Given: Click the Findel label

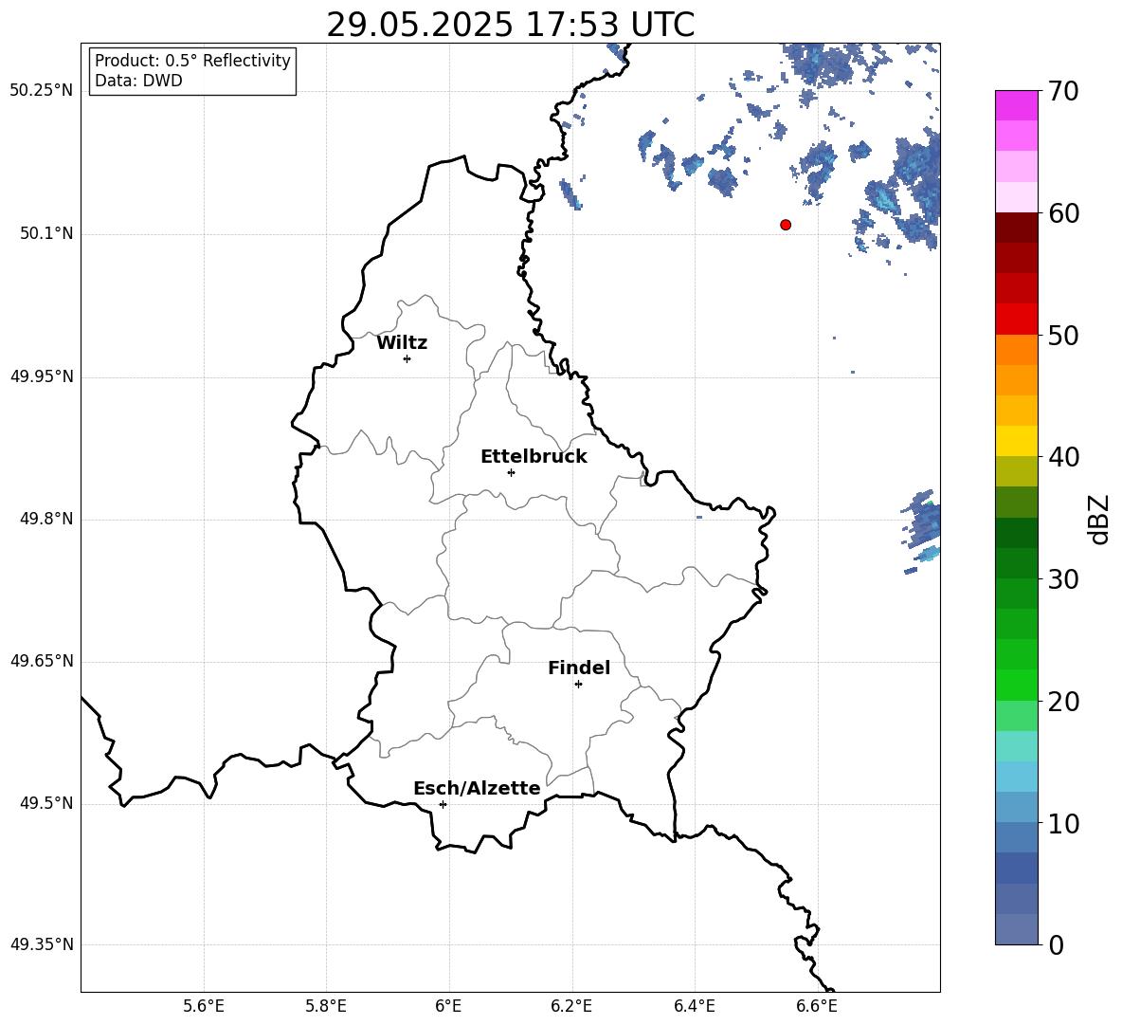Looking at the screenshot, I should coord(579,668).
